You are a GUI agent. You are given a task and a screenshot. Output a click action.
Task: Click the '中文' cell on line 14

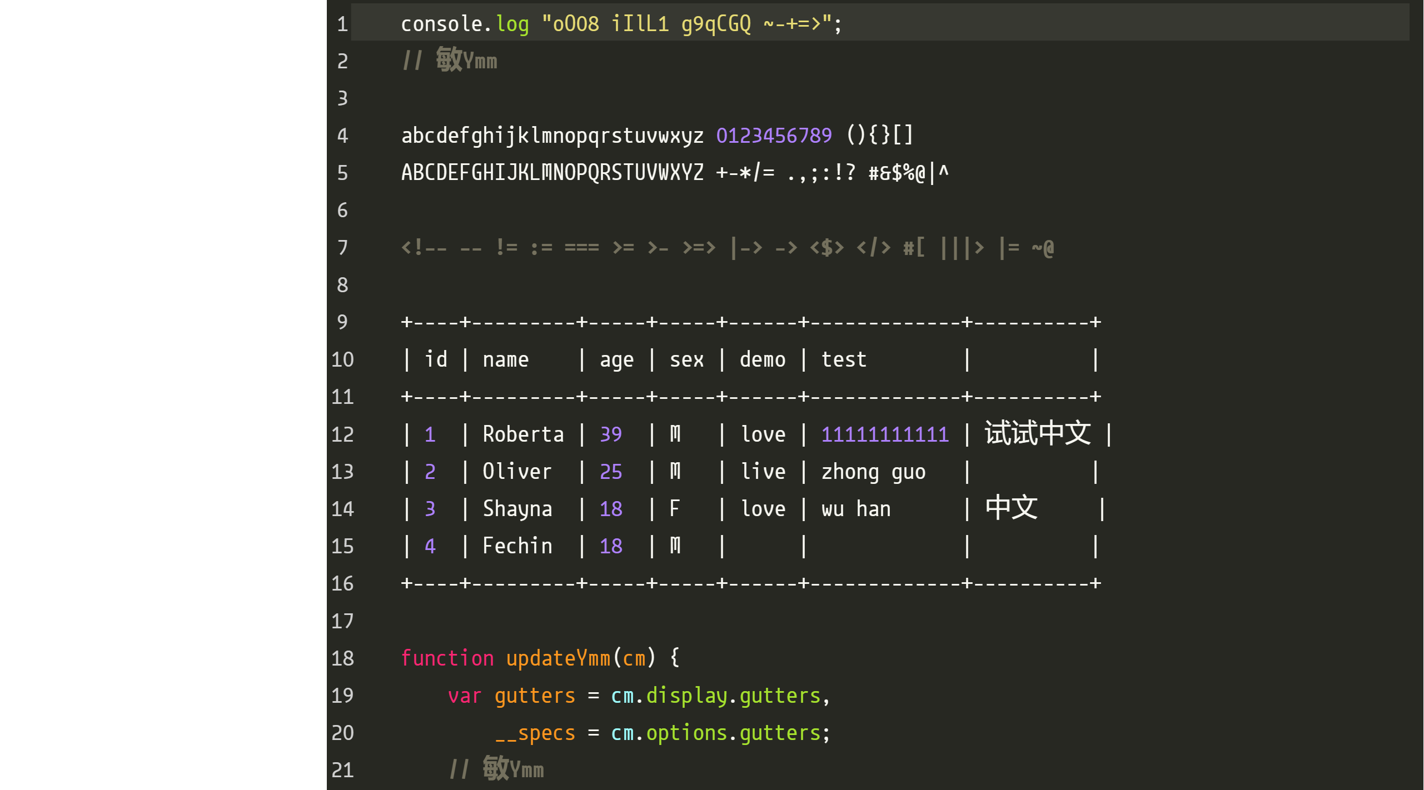tap(1011, 508)
